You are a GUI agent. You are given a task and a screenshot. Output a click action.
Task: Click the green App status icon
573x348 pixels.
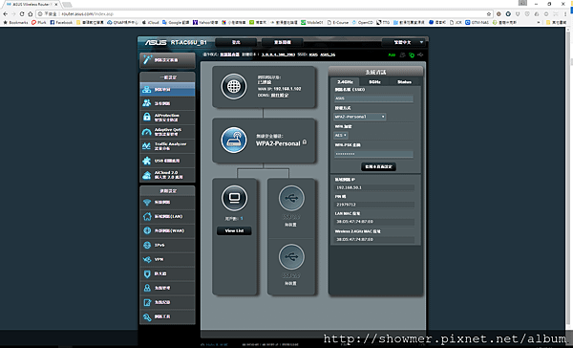point(392,54)
